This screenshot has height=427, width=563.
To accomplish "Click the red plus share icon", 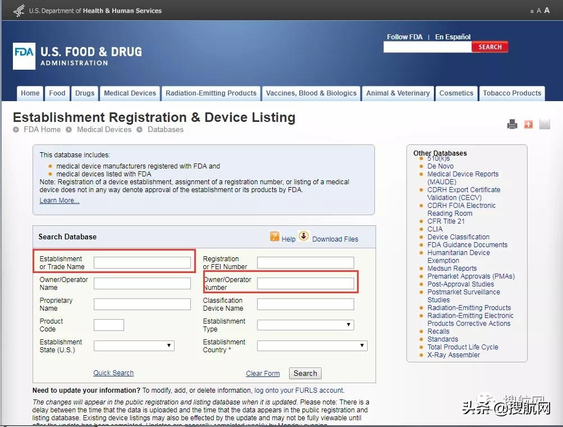I will pos(528,124).
